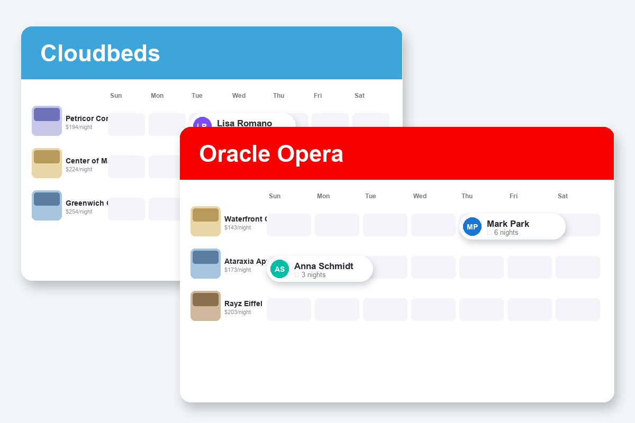Screen dimensions: 635x423
Task: Click the Sat column header in Cloudbeds
Action: pyautogui.click(x=359, y=96)
